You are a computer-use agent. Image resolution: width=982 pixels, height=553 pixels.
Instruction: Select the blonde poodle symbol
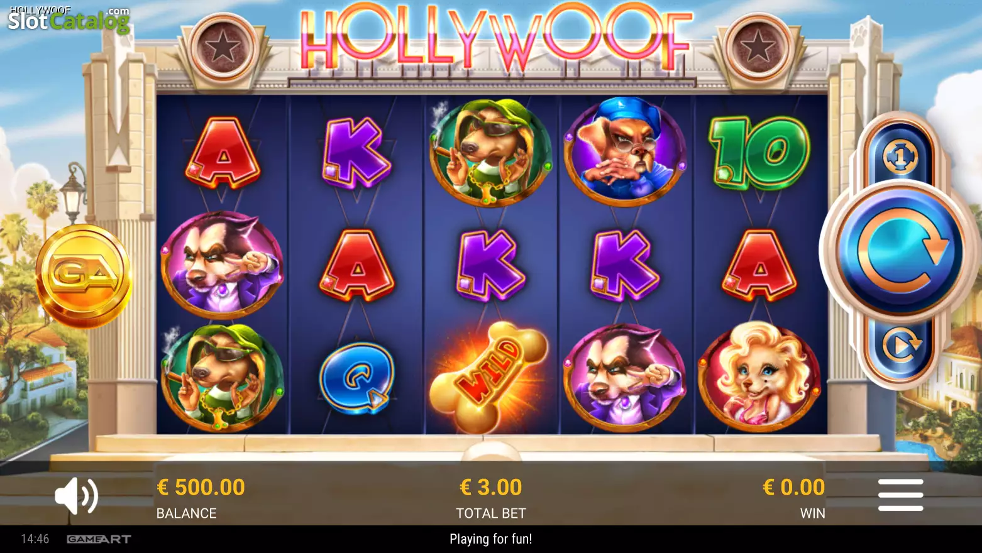point(759,376)
